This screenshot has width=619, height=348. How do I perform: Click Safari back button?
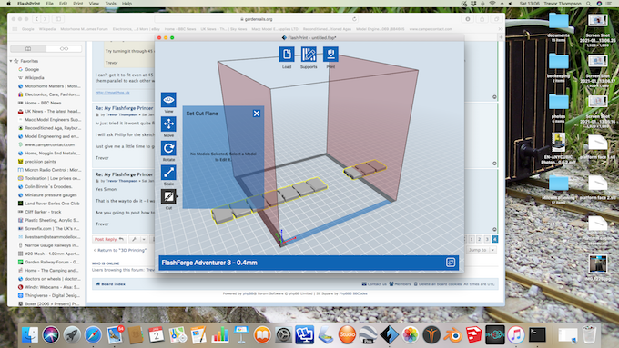coord(36,19)
